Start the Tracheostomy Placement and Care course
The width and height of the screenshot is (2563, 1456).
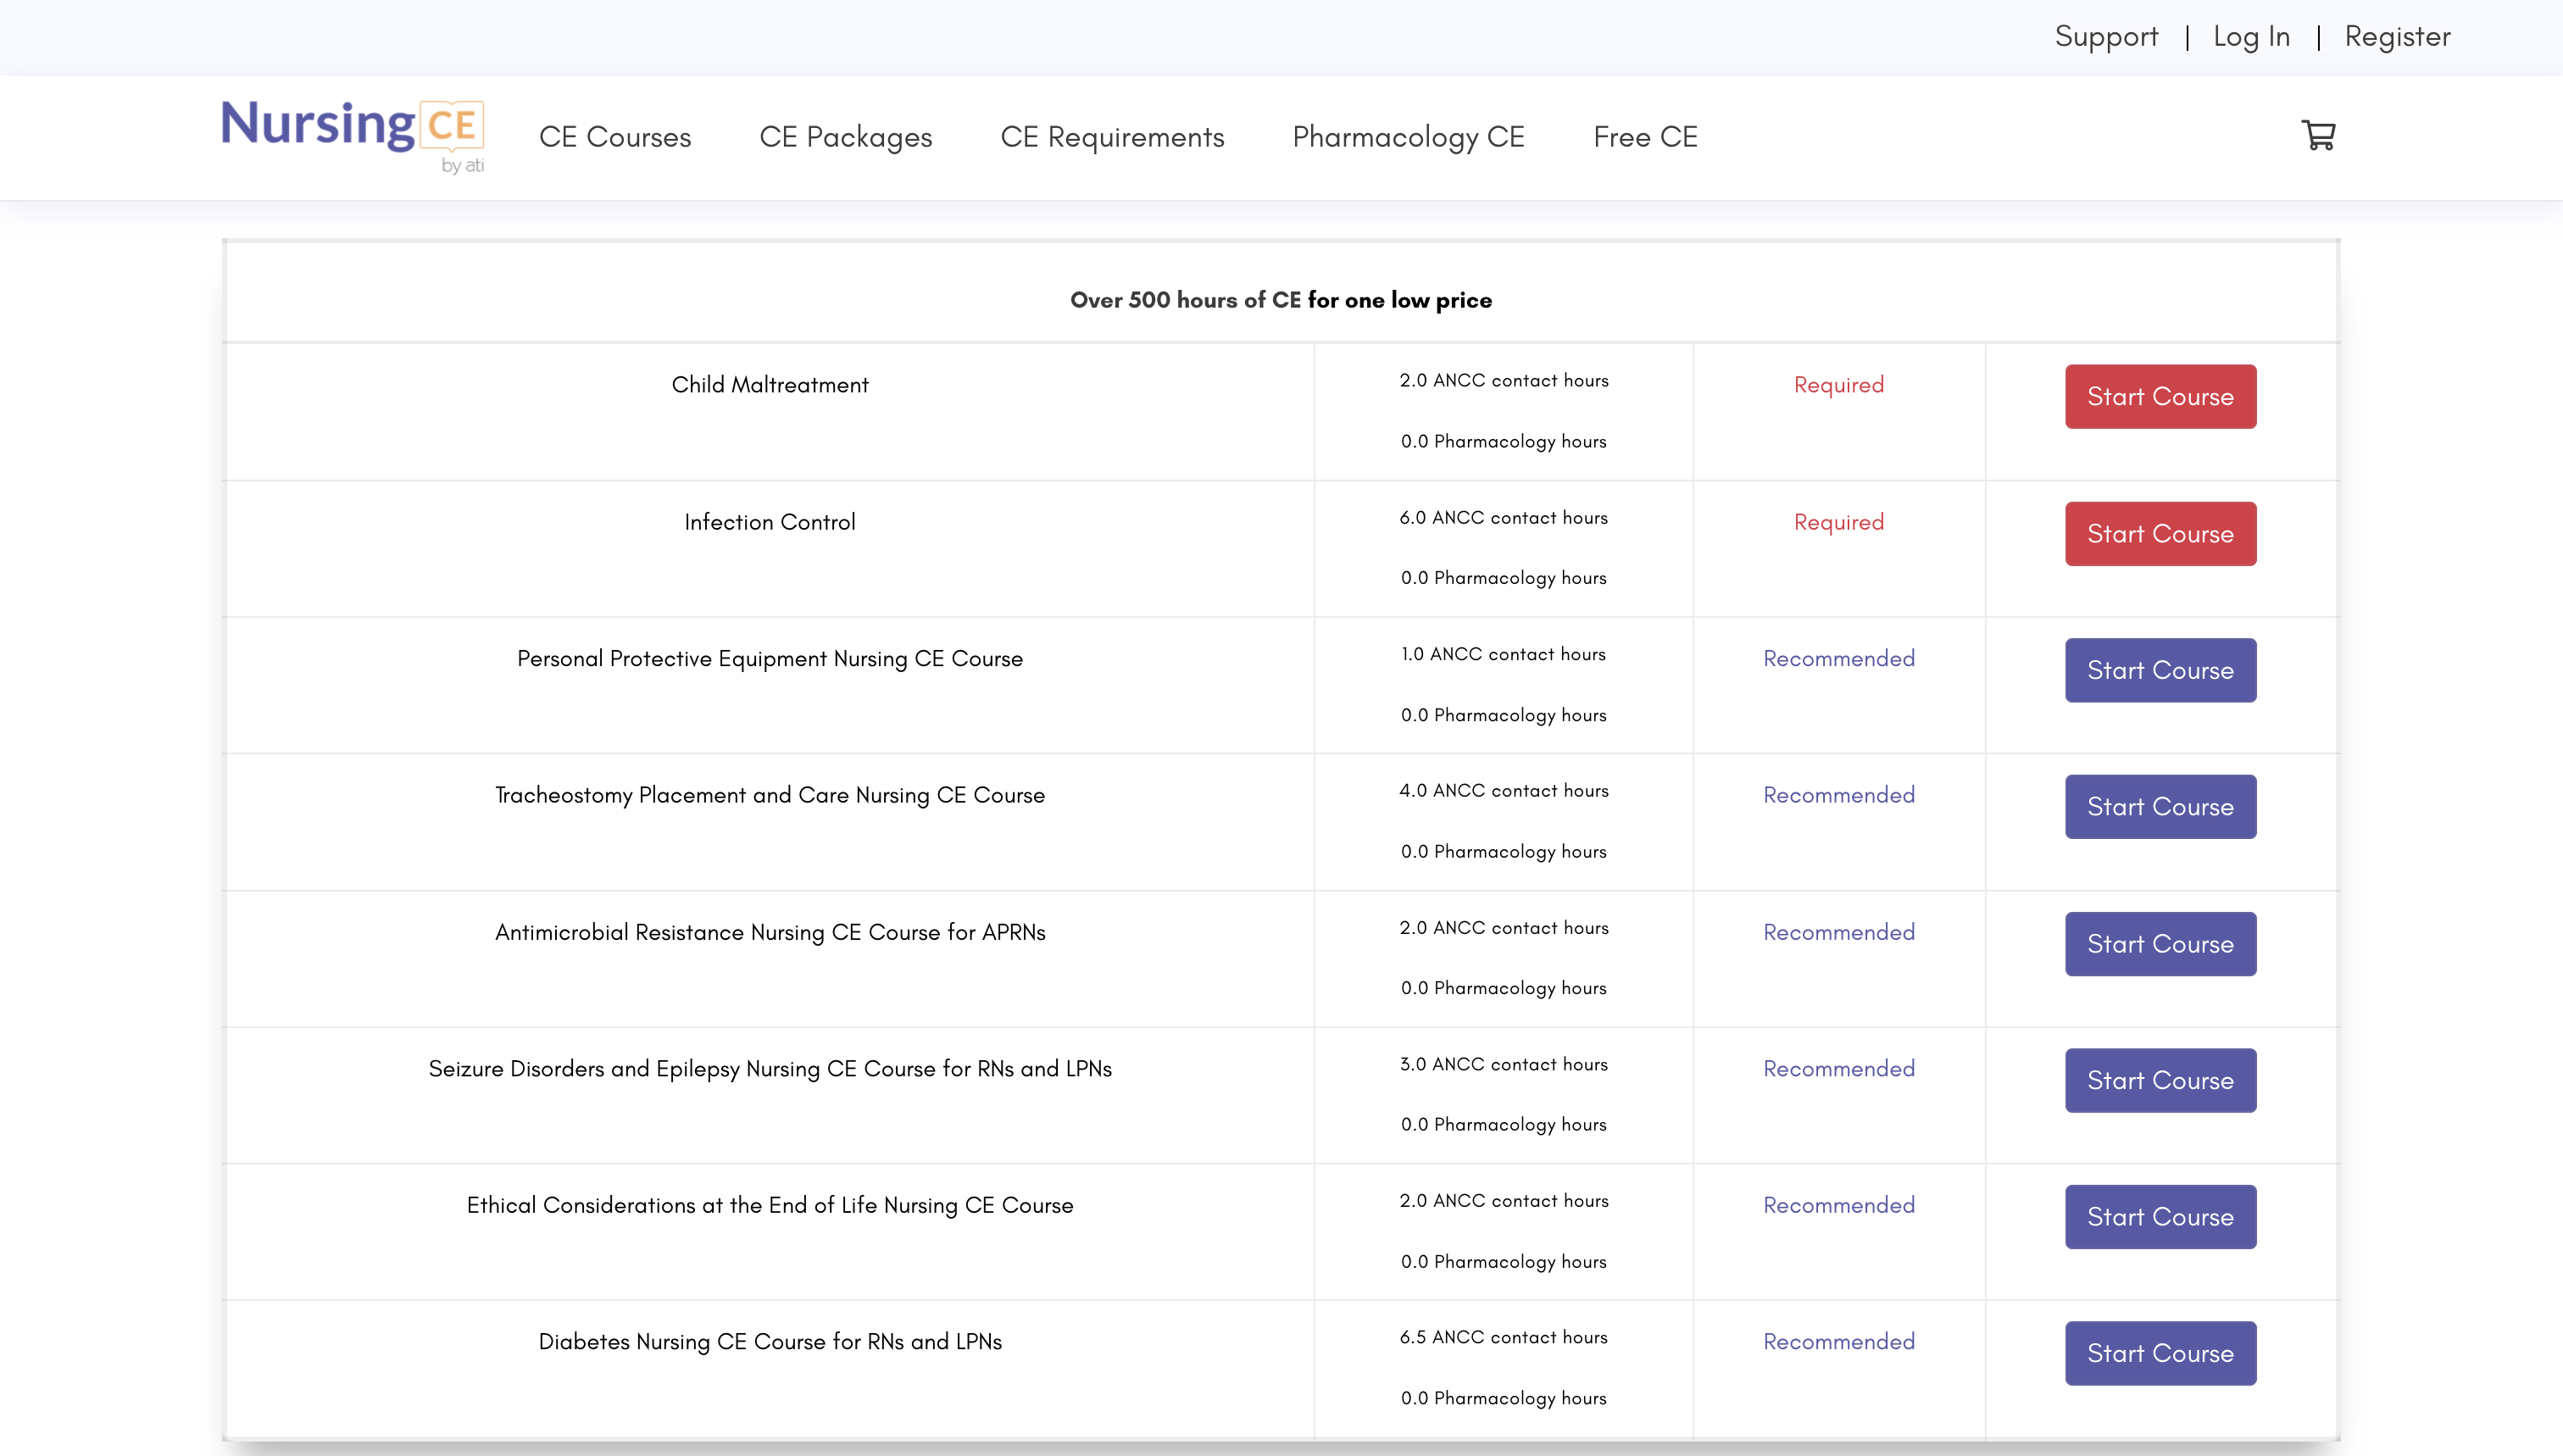(x=2160, y=806)
